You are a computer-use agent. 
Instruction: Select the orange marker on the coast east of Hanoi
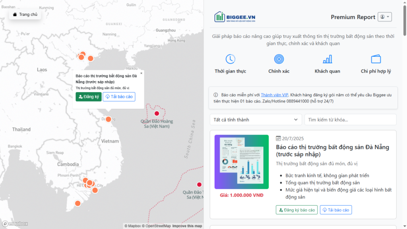point(90,58)
